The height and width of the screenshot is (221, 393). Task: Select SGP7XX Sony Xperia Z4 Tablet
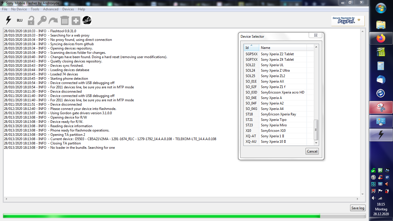coord(279,59)
